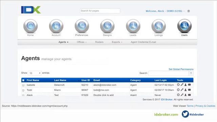
Task: Expand the Exports submenu
Action: click(x=117, y=42)
